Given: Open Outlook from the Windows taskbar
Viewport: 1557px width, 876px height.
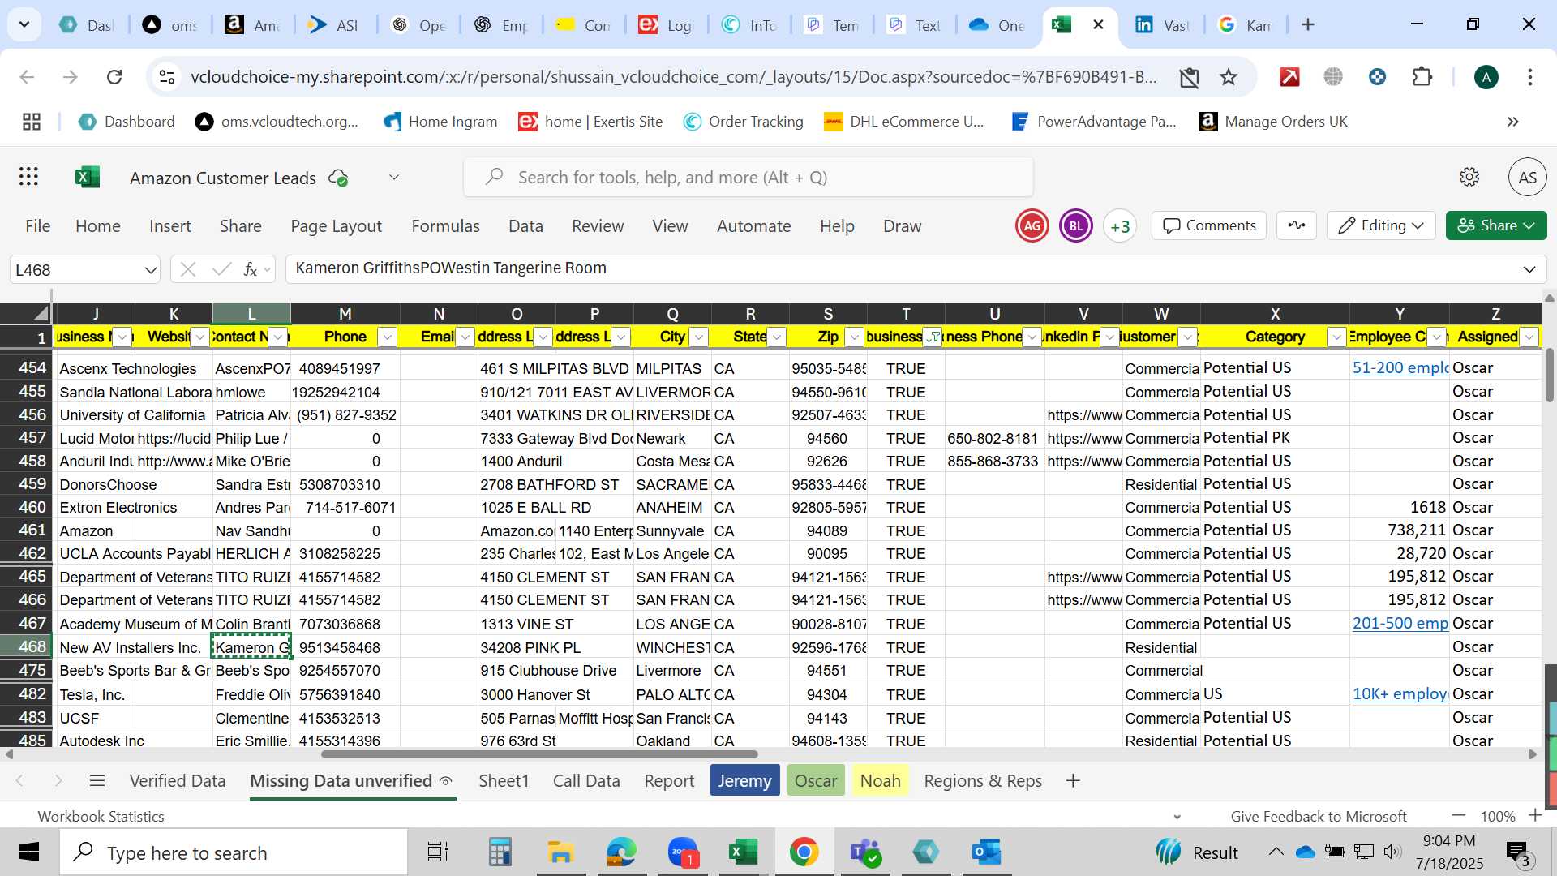Looking at the screenshot, I should [x=986, y=852].
